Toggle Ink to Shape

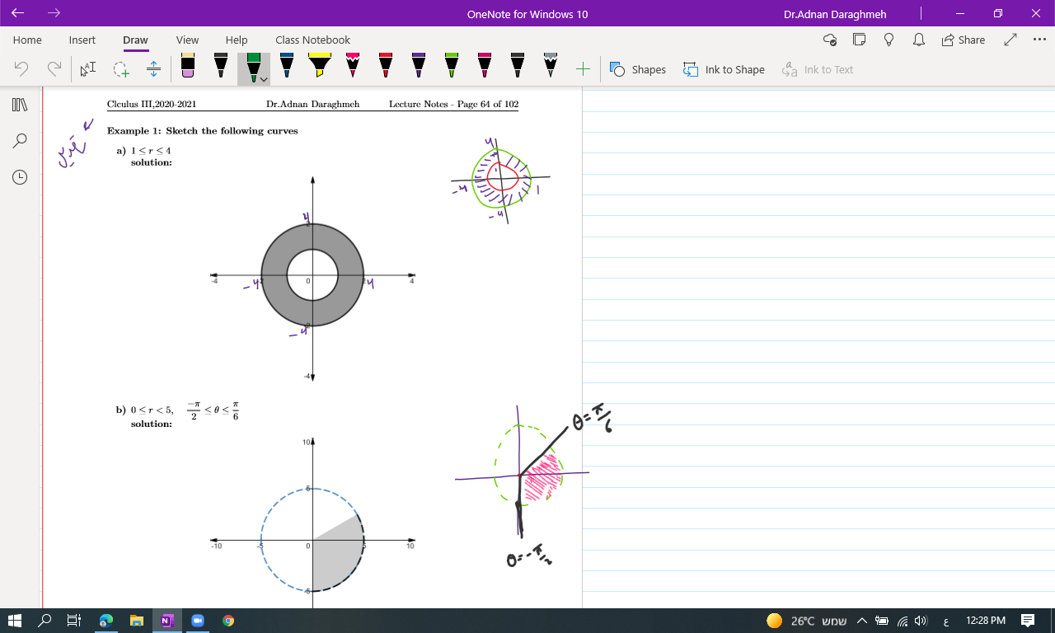(724, 69)
